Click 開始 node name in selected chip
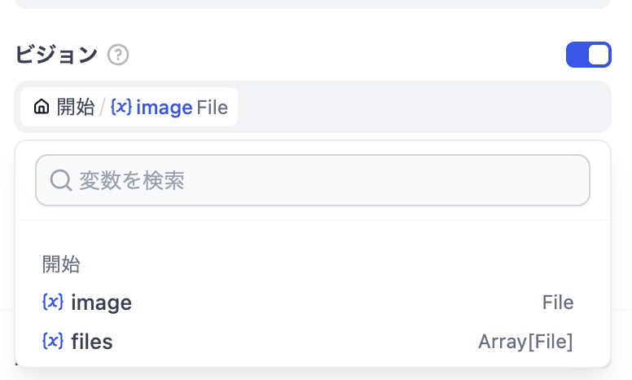The image size is (632, 380). point(76,107)
